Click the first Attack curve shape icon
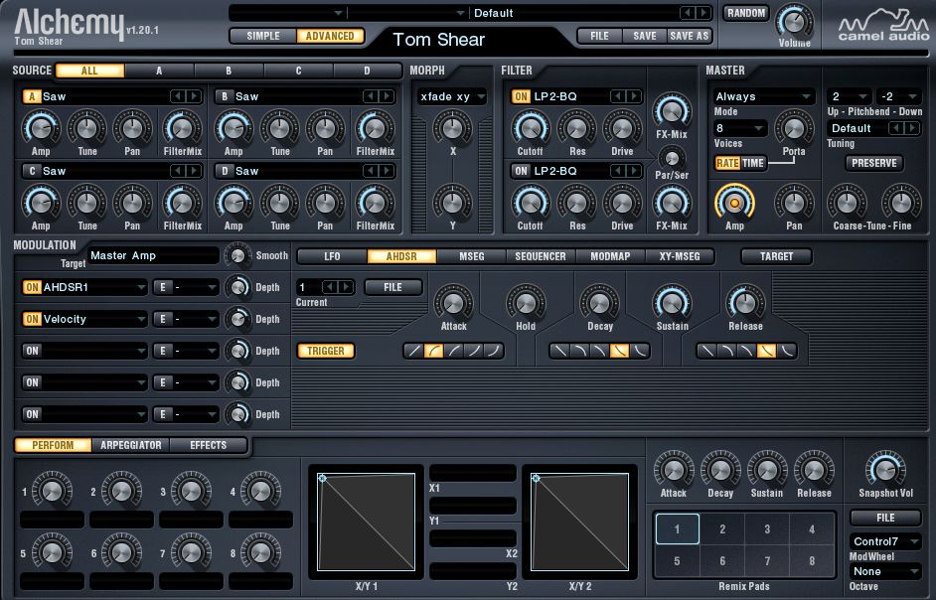936x600 pixels. (x=413, y=351)
